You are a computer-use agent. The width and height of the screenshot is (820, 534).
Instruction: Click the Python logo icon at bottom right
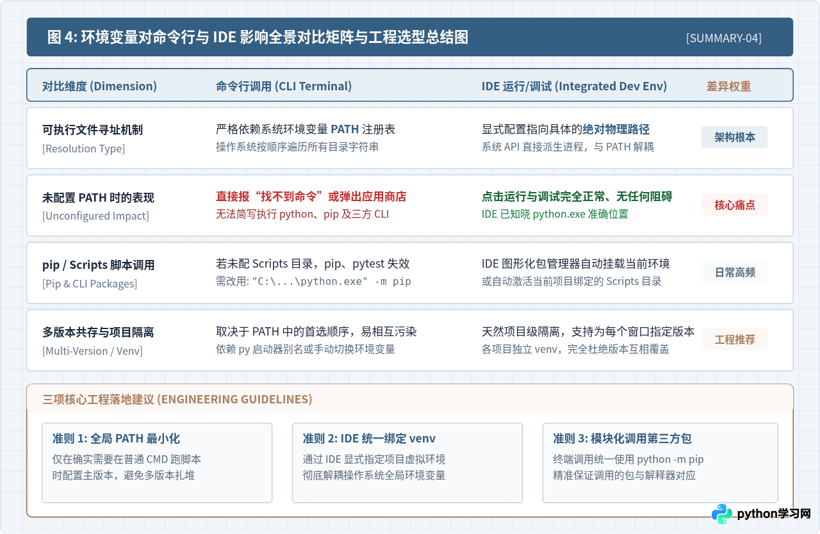pyautogui.click(x=722, y=514)
